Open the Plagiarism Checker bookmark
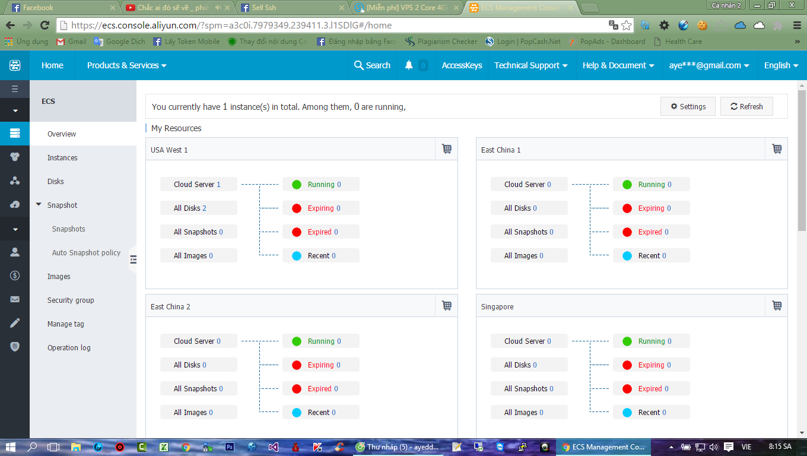Image resolution: width=807 pixels, height=456 pixels. 441,42
